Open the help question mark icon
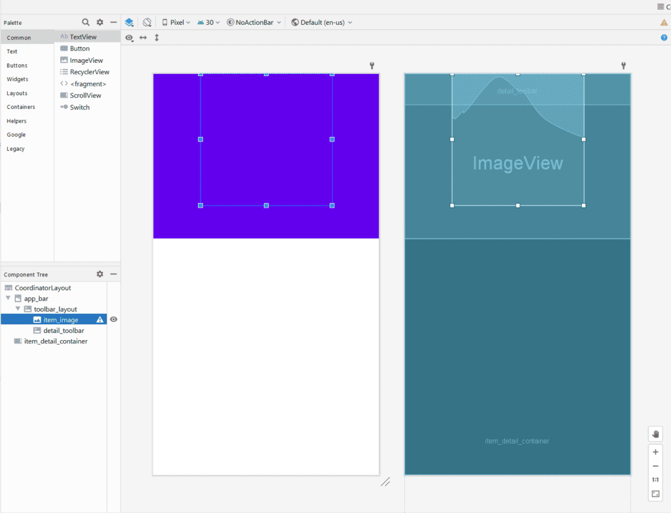Viewport: 671px width, 513px height. click(663, 37)
